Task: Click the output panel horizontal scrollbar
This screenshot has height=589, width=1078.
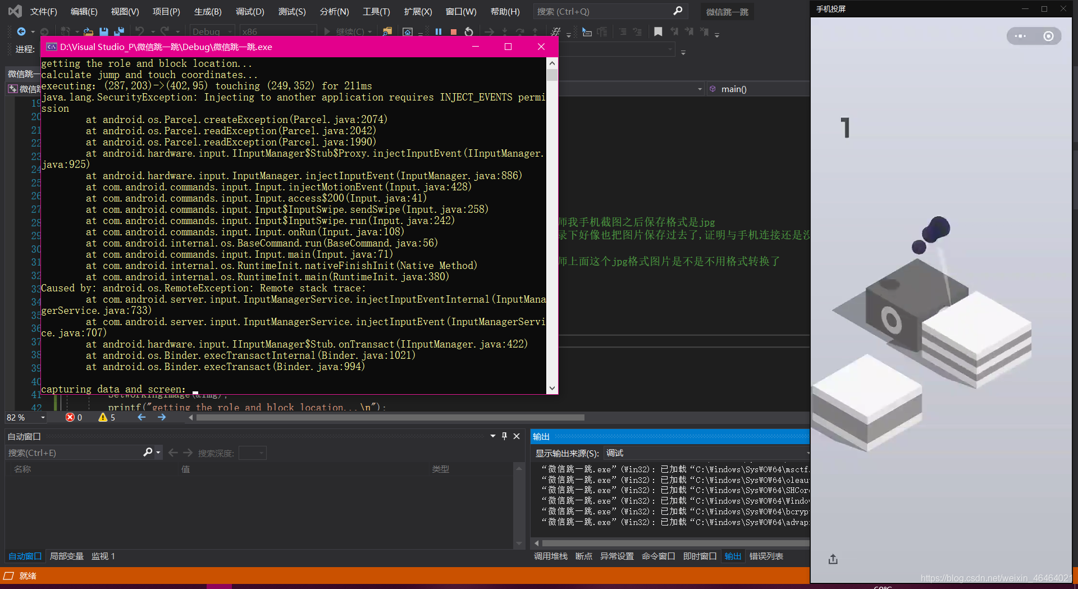Action: pyautogui.click(x=676, y=543)
